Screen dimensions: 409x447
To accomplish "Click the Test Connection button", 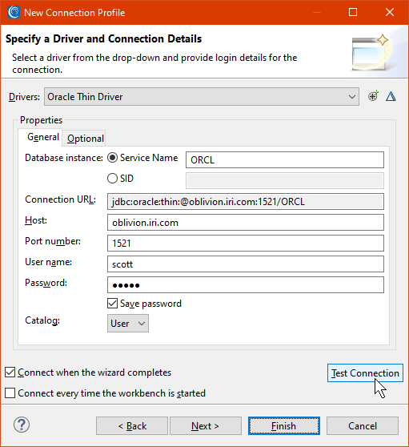I will tap(365, 372).
